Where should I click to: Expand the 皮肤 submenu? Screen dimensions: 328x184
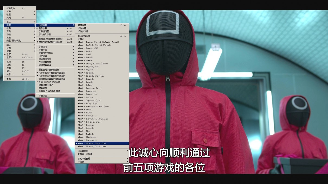click(20, 37)
